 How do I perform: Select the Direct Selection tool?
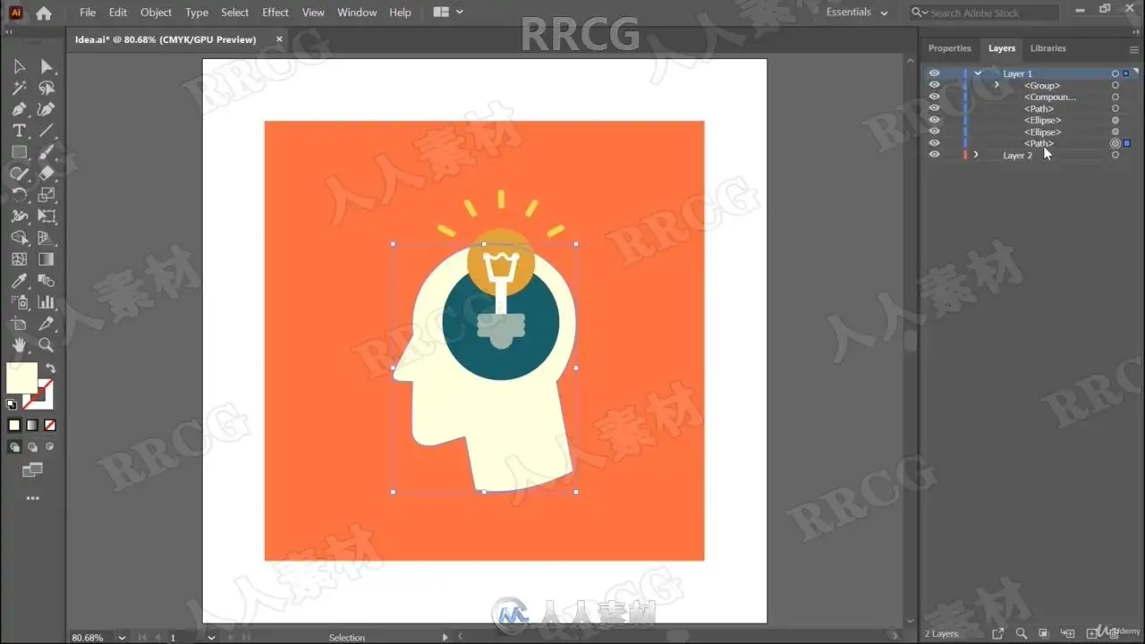(x=47, y=66)
